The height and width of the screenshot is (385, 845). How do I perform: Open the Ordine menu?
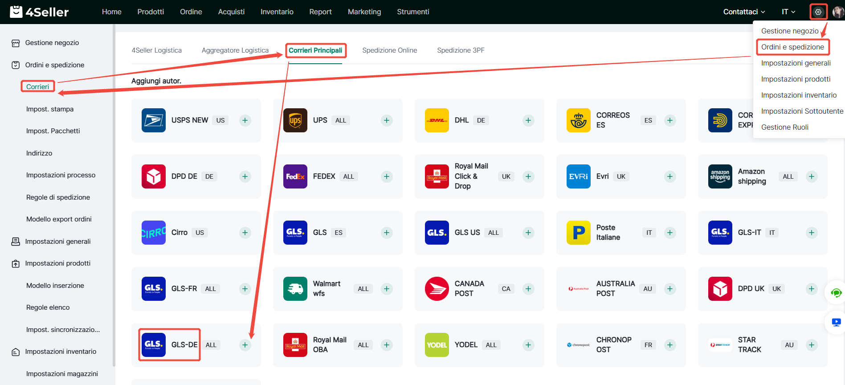[x=191, y=12]
